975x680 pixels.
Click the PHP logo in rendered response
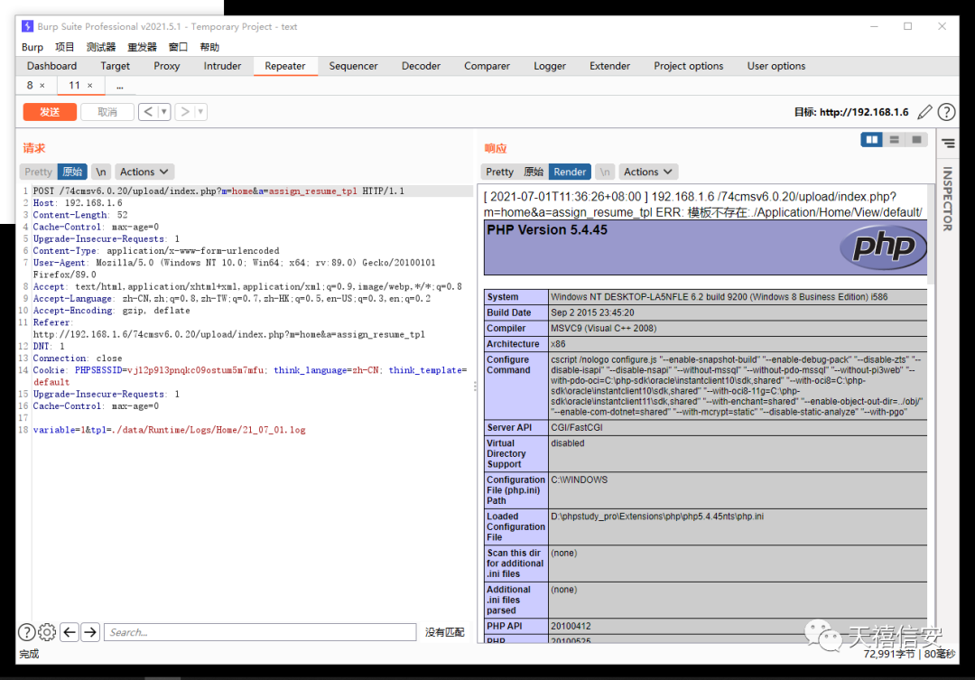(x=882, y=247)
